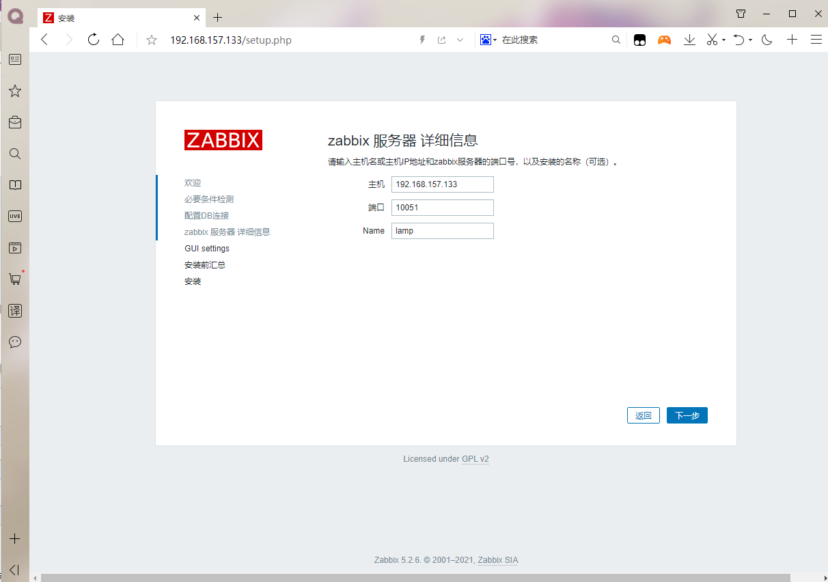Select the zabbix 服务器 详细信息 step
This screenshot has width=828, height=582.
227,232
